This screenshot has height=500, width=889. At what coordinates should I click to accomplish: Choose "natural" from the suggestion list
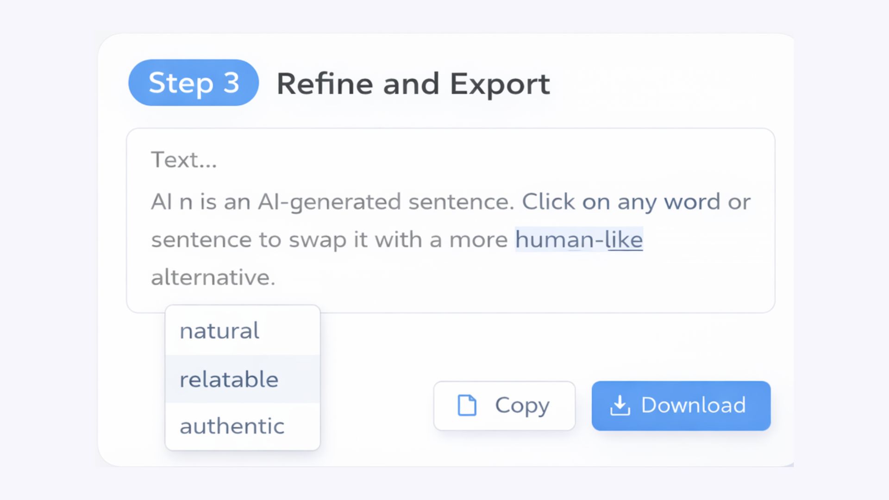click(x=219, y=331)
